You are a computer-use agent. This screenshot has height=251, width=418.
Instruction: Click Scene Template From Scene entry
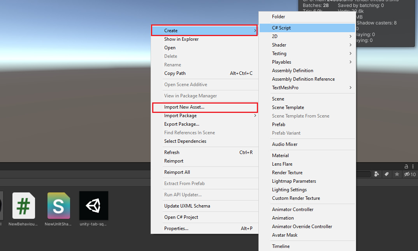point(307,116)
